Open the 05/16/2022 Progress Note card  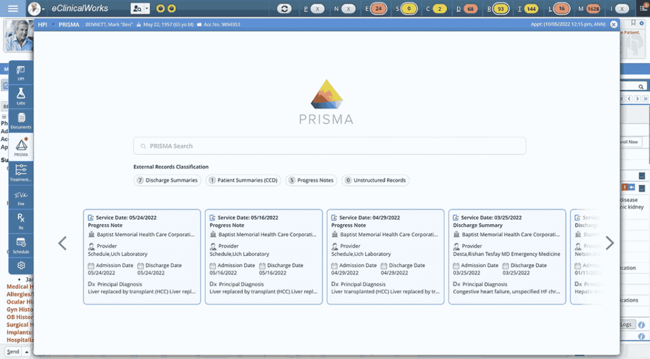click(x=263, y=257)
